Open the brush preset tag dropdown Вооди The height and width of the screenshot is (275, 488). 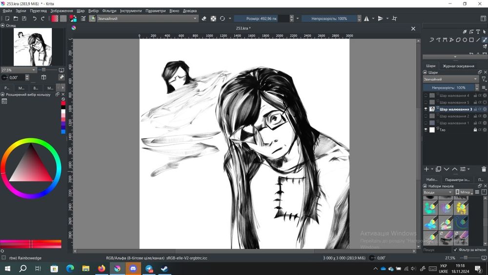pyautogui.click(x=438, y=192)
